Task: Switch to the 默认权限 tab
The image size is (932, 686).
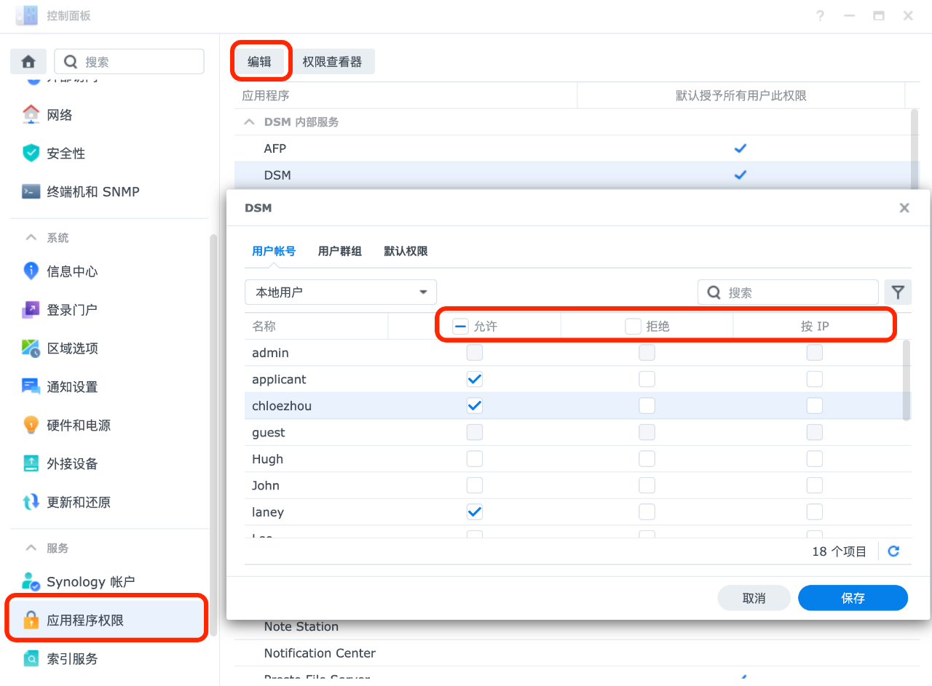Action: point(406,251)
